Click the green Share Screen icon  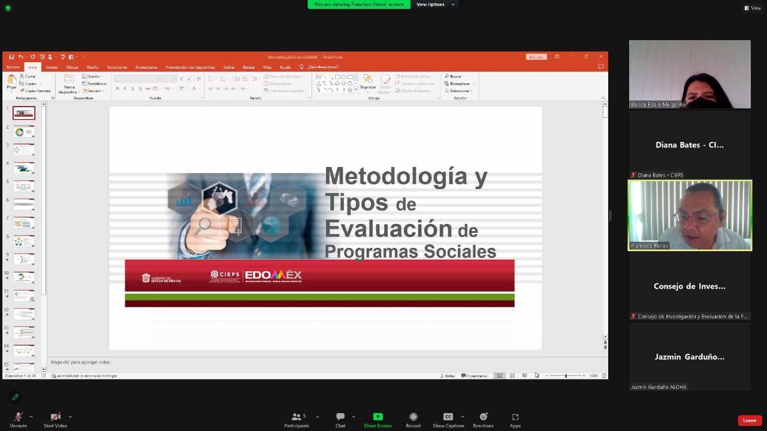tap(378, 417)
